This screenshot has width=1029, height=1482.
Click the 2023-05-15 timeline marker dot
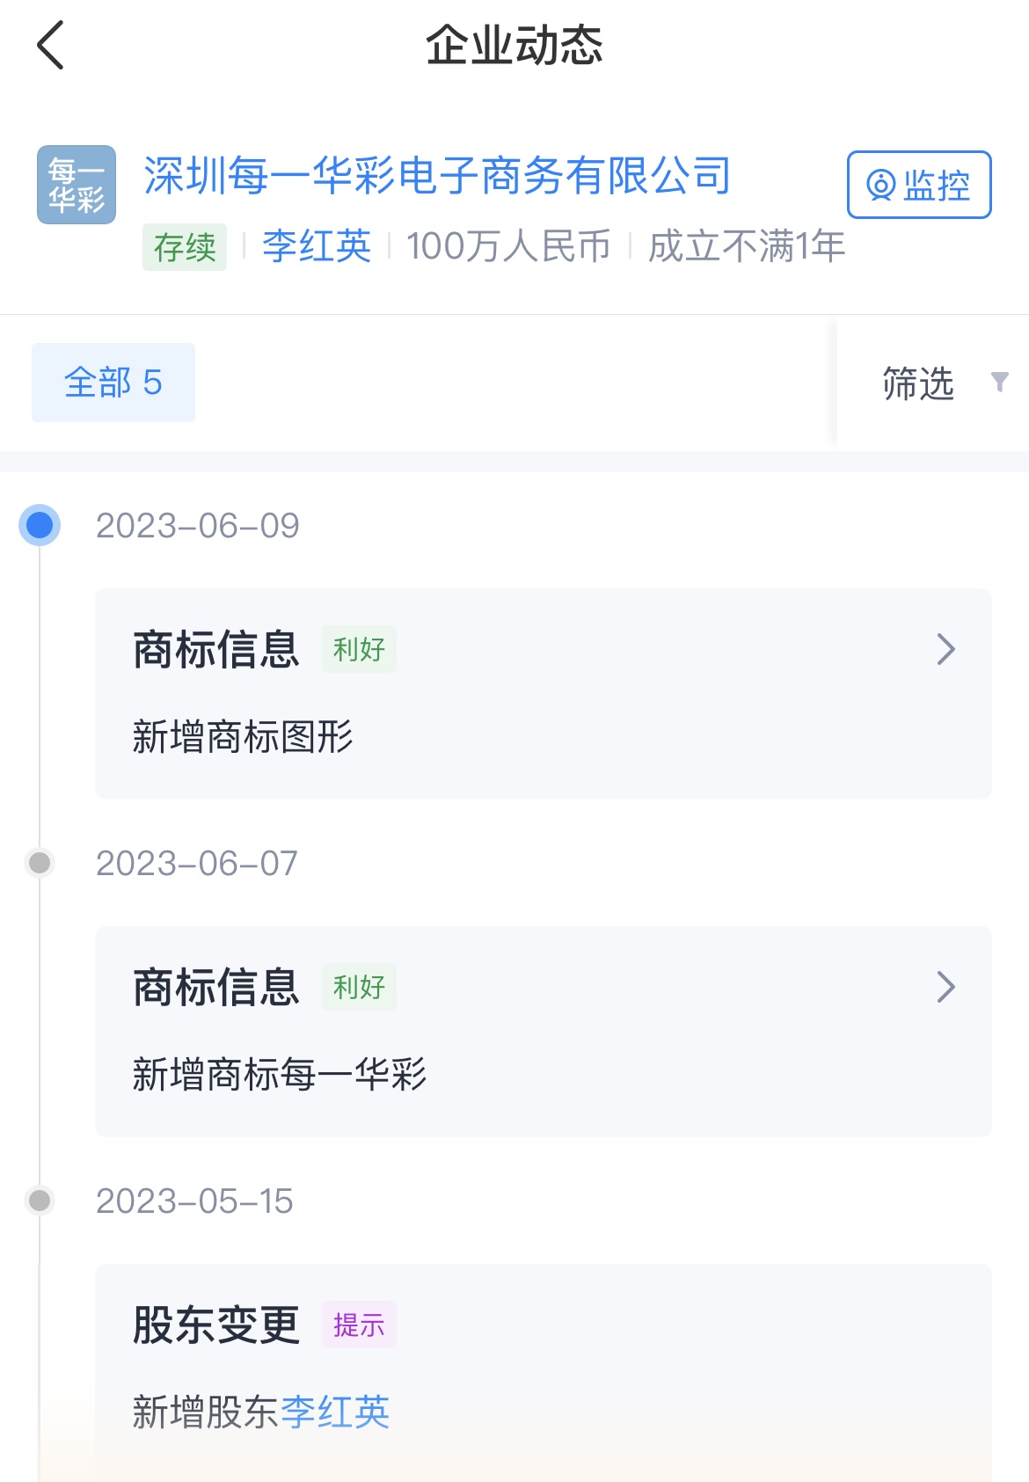40,1201
